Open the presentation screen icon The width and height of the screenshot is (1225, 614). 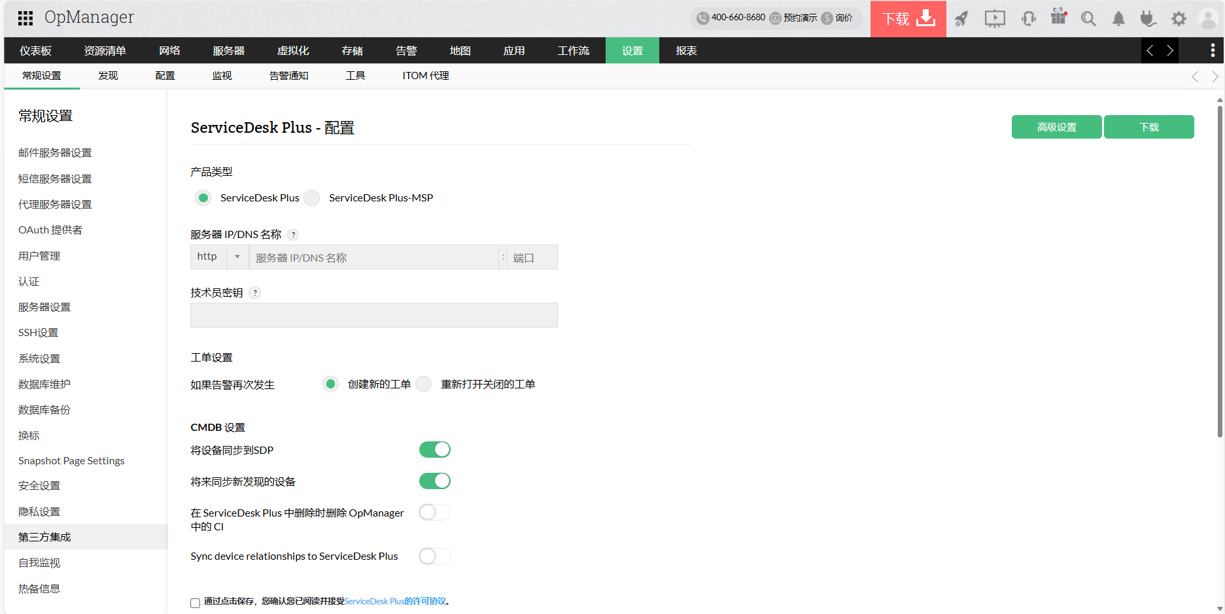coord(995,18)
